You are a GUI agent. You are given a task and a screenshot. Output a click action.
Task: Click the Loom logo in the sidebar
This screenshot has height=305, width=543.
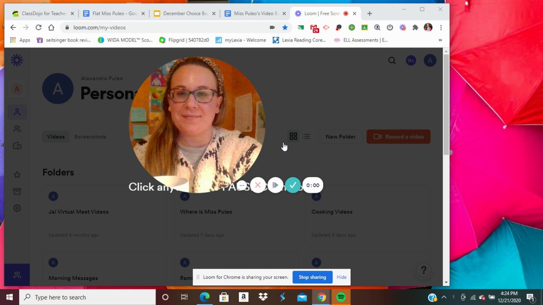tap(17, 60)
